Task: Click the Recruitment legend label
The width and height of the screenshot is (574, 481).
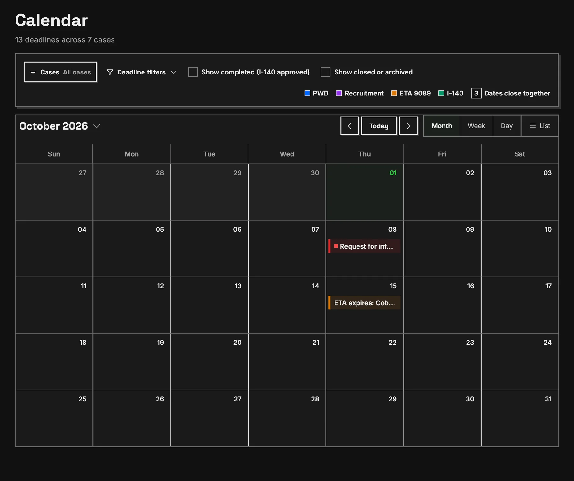Action: [x=364, y=93]
